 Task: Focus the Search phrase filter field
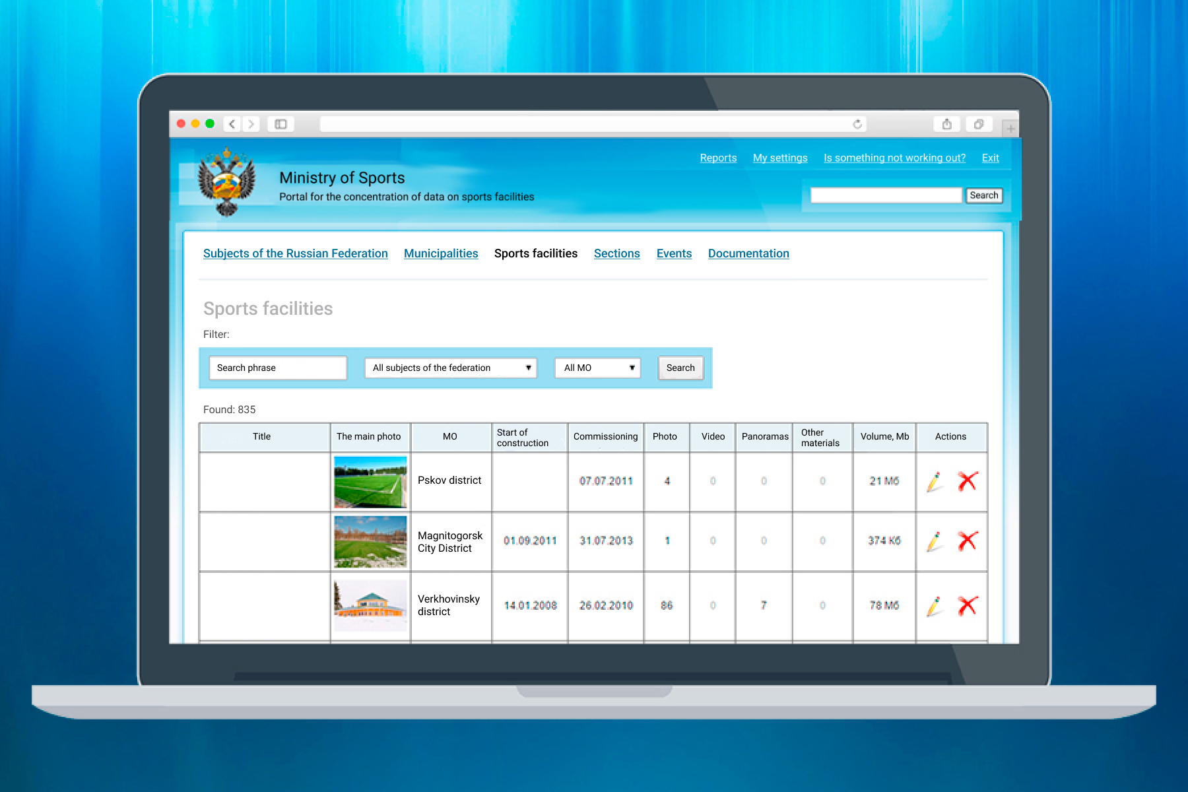tap(278, 368)
